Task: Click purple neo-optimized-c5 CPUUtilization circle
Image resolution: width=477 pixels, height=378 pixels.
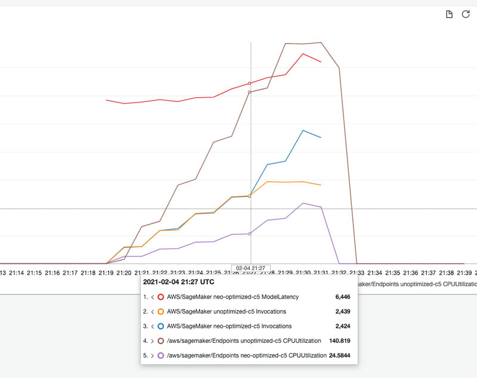Action: click(x=160, y=355)
